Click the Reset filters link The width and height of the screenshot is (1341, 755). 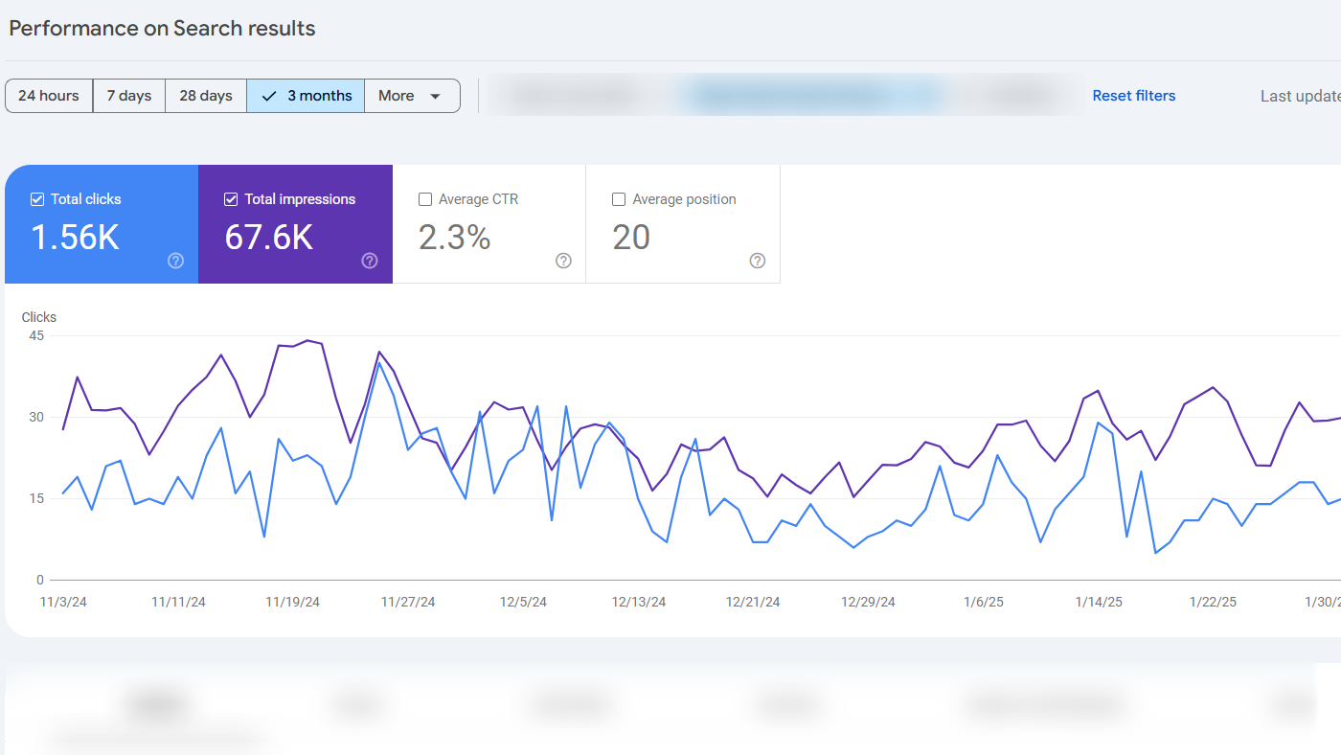tap(1134, 96)
